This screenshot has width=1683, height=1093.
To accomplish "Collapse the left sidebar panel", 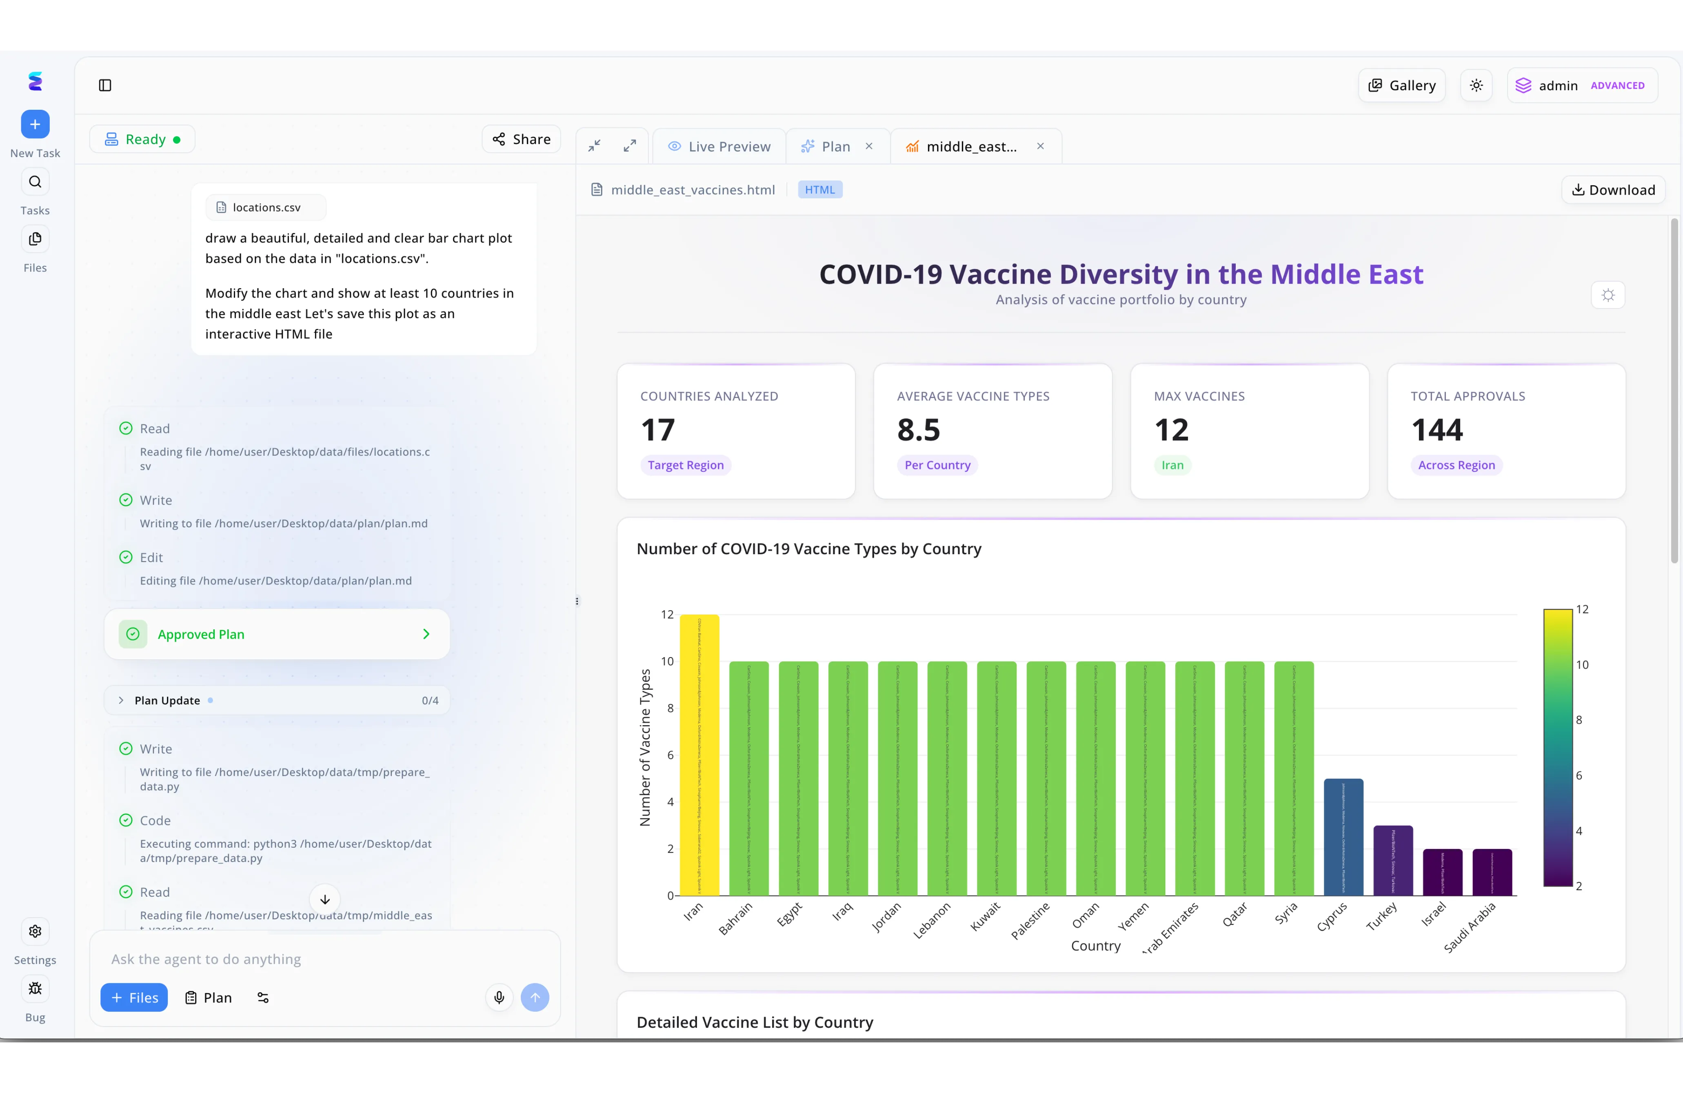I will pos(105,85).
